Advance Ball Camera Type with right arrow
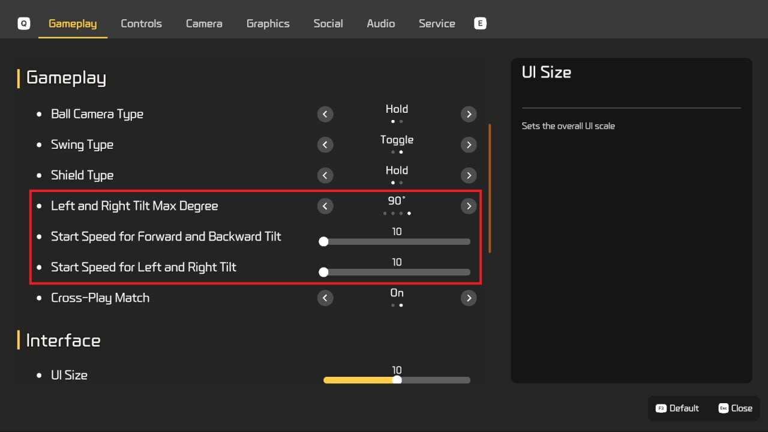768x432 pixels. coord(469,114)
